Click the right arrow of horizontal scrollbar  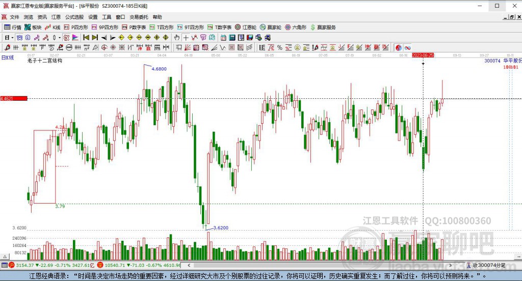pyautogui.click(x=451, y=265)
